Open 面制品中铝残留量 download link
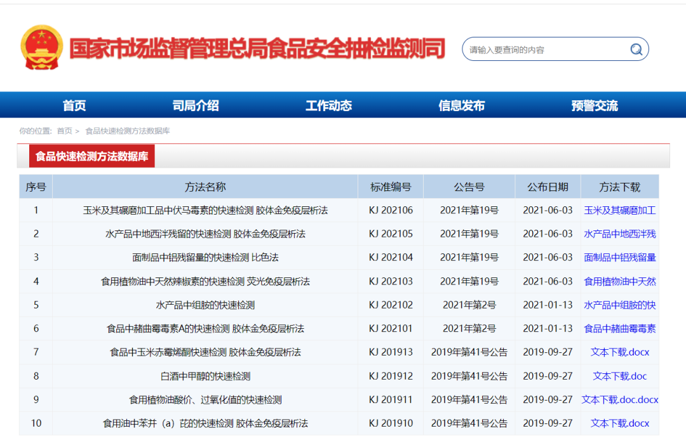 (619, 257)
